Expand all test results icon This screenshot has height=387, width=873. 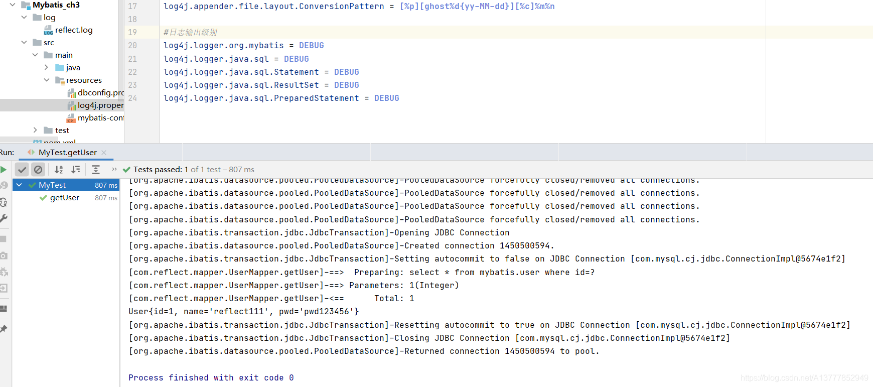pos(96,170)
